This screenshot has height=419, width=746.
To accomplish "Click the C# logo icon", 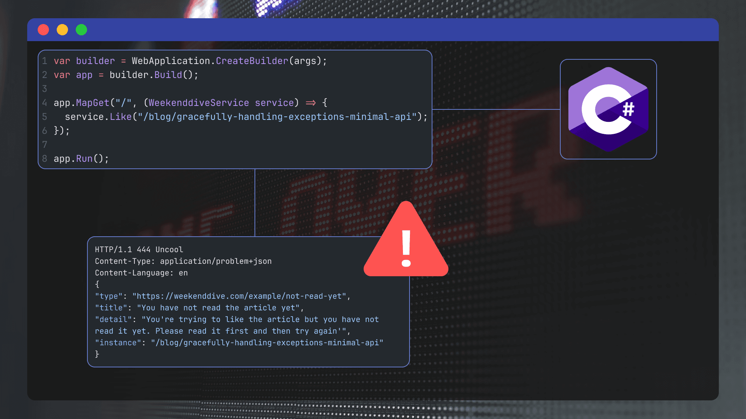I will coord(608,109).
